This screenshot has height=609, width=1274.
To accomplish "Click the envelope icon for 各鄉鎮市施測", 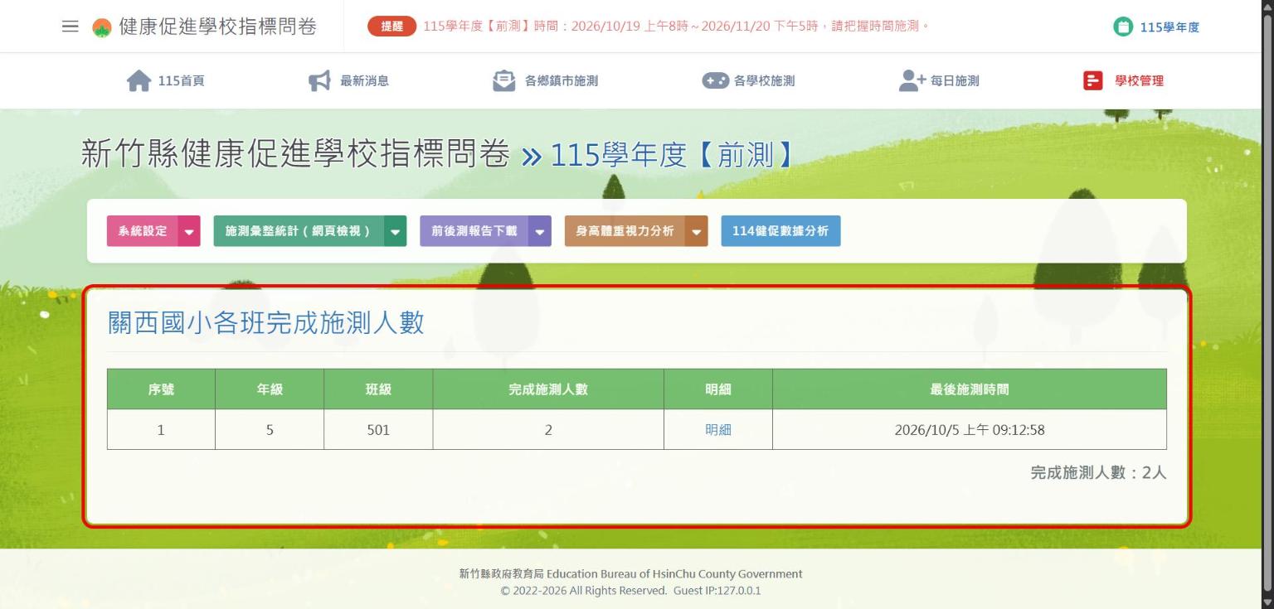I will coord(503,80).
